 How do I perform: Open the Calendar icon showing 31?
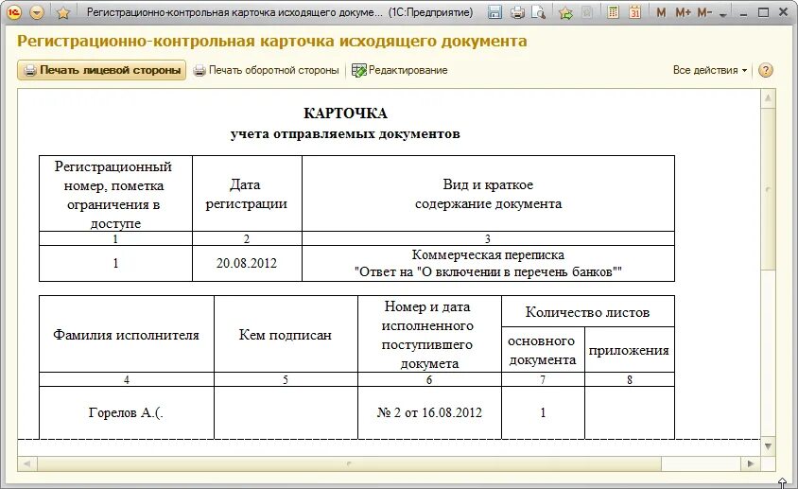coord(634,12)
